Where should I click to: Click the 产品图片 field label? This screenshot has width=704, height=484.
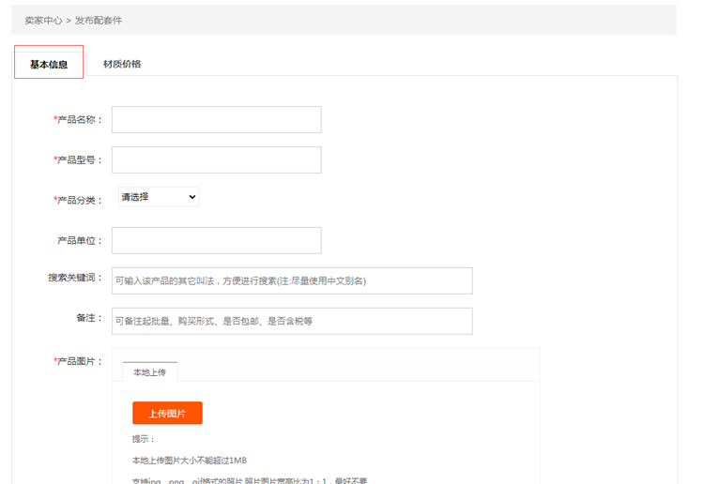(x=79, y=361)
